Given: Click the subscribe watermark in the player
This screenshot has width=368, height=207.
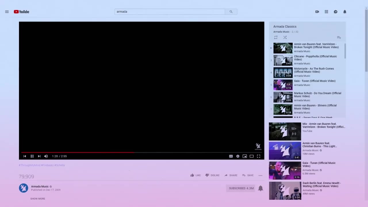Looking at the screenshot, I should point(258,147).
